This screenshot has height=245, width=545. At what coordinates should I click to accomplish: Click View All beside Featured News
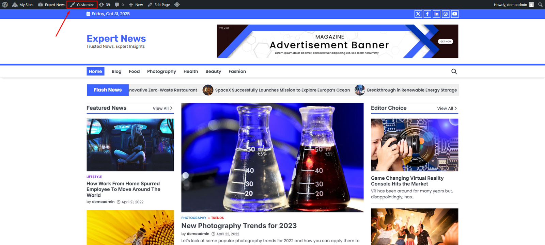coord(162,108)
